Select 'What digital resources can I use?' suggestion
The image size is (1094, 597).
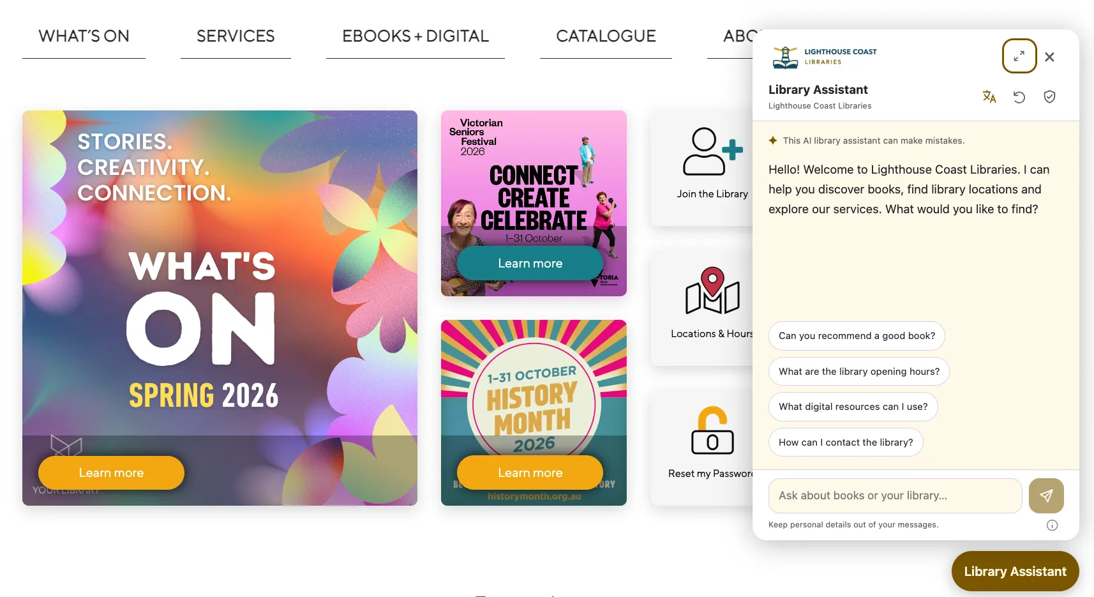coord(853,407)
